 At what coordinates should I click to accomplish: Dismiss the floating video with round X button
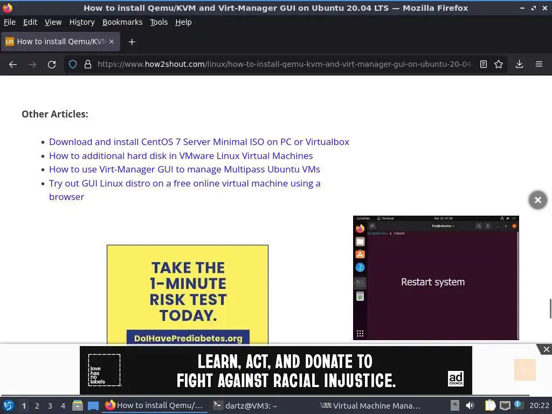pyautogui.click(x=537, y=200)
